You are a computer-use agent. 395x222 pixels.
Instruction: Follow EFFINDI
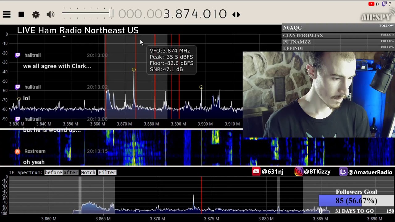[x=387, y=47]
